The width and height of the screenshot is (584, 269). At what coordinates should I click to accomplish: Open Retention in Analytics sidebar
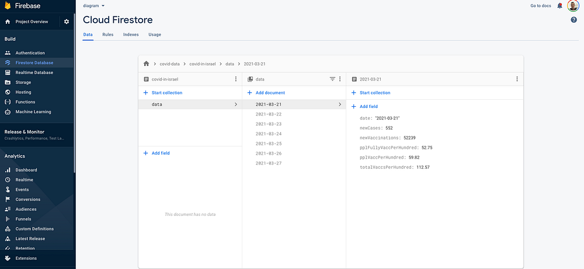pos(25,248)
